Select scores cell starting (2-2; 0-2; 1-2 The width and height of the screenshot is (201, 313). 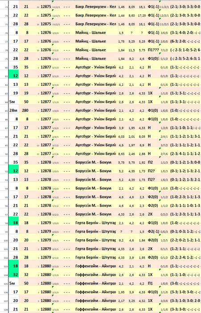[185, 240]
